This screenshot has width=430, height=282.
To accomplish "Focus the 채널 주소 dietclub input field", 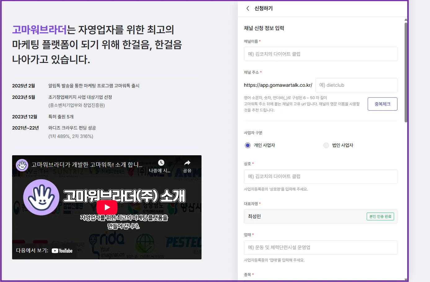I will click(356, 85).
